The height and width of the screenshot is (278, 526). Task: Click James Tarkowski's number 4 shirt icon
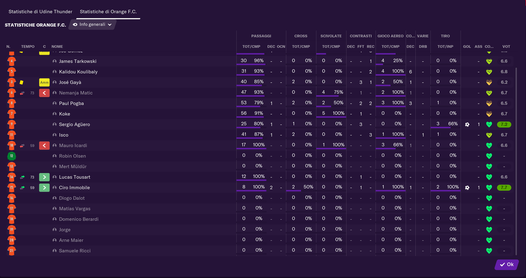[x=12, y=61]
